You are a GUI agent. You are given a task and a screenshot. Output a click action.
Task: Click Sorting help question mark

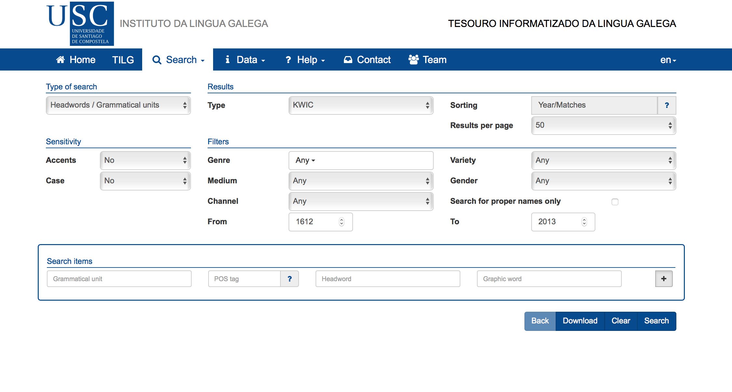tap(667, 105)
